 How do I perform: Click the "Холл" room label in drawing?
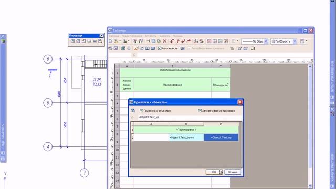[x=97, y=85]
